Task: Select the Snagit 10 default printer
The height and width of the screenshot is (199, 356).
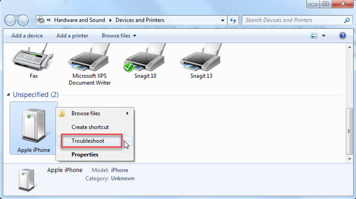Action: 145,57
